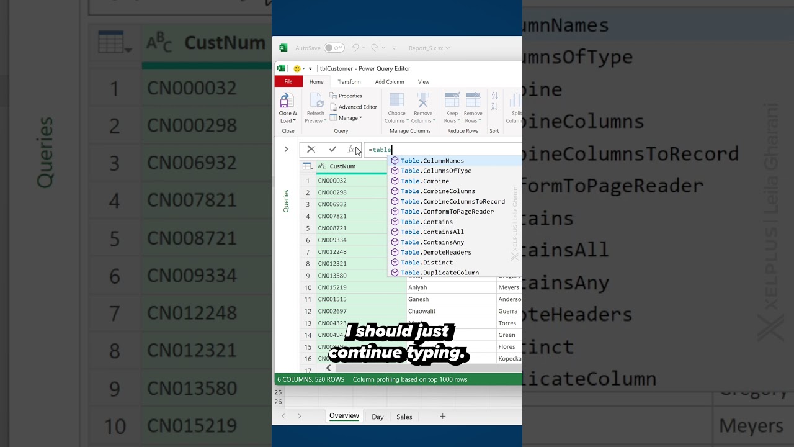
Task: Pick Table.CombineColumns suggestion
Action: coord(455,191)
